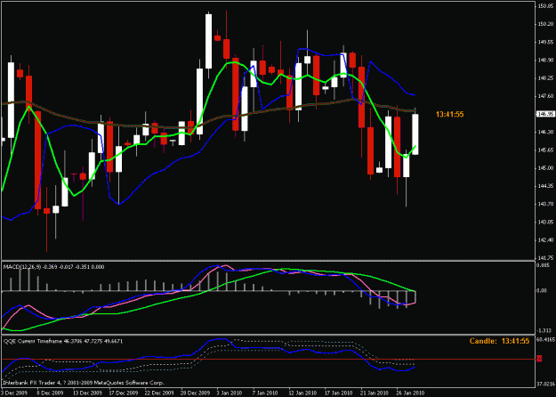Click the 13 Dec 2009 date label
The image size is (556, 397).
pos(87,393)
